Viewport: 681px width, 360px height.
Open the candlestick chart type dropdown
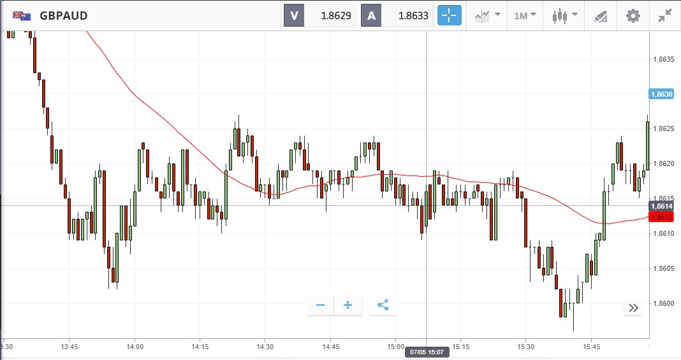[564, 15]
